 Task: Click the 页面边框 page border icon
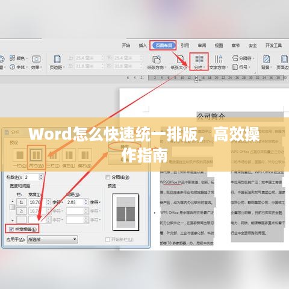coord(284,59)
